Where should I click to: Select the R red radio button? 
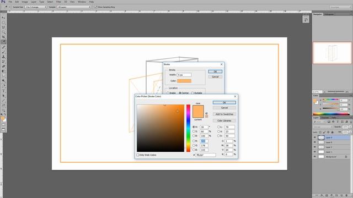point(194,141)
